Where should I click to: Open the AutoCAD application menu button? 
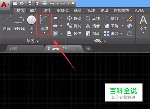4,5
